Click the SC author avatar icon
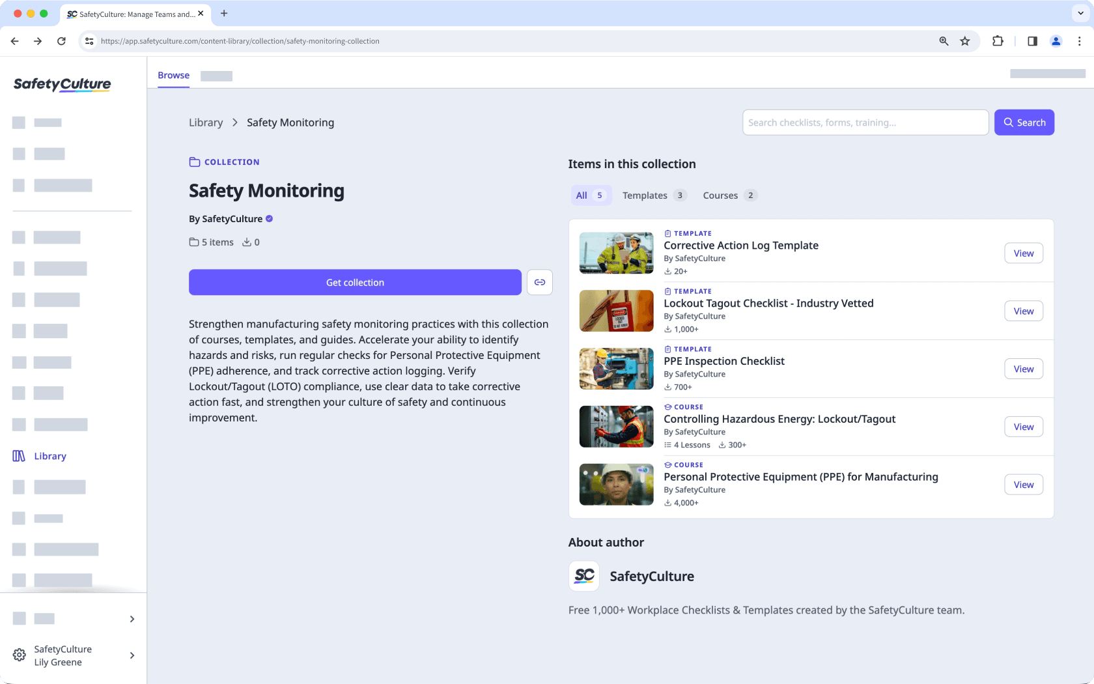The height and width of the screenshot is (684, 1094). click(x=584, y=576)
